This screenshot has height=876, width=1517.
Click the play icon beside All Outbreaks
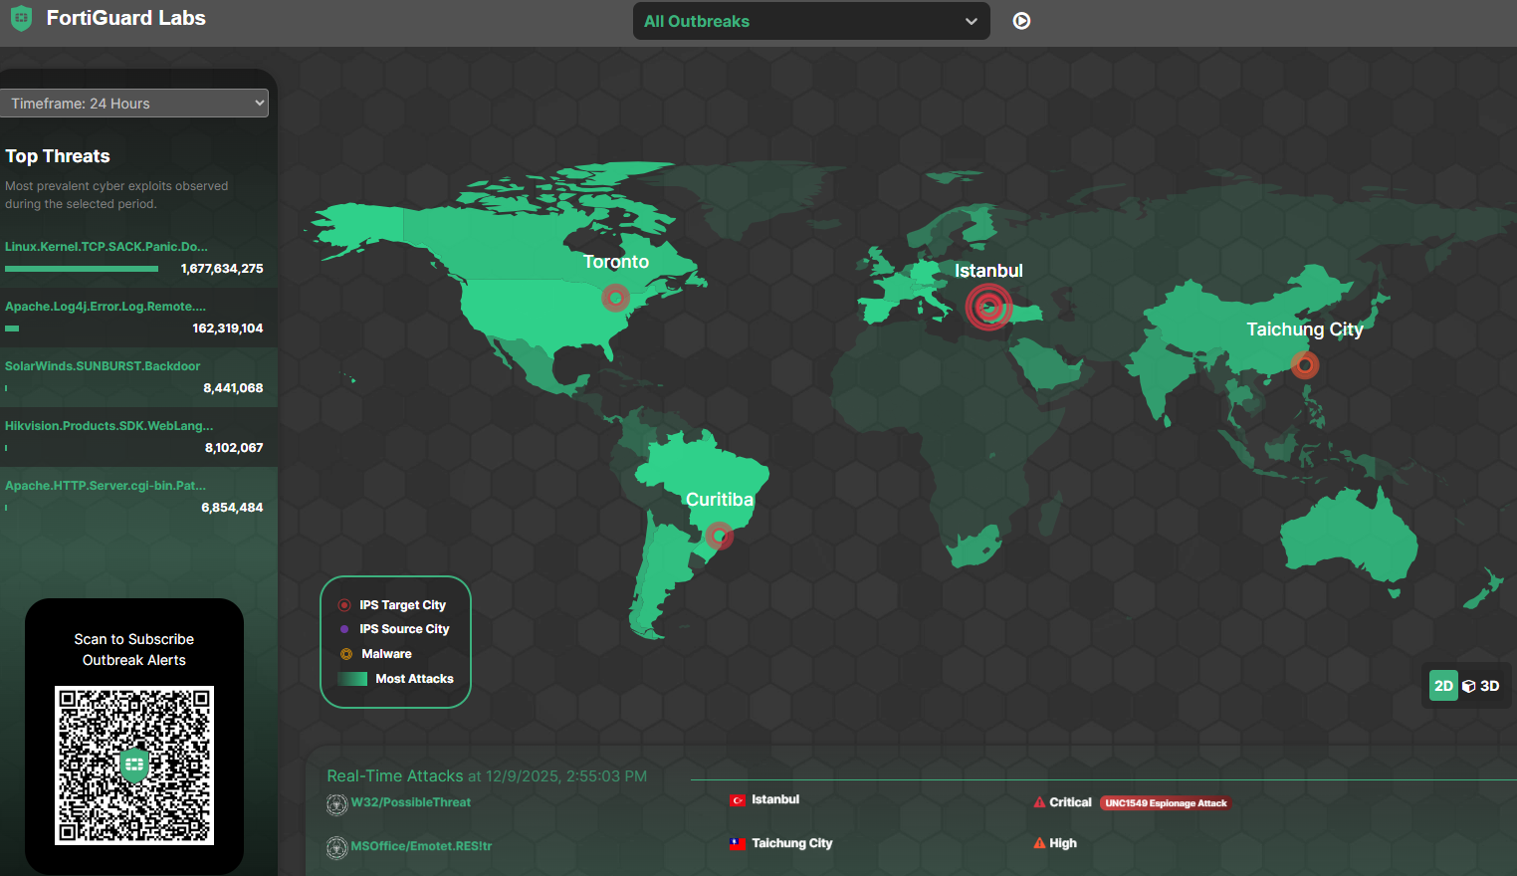(x=1021, y=20)
